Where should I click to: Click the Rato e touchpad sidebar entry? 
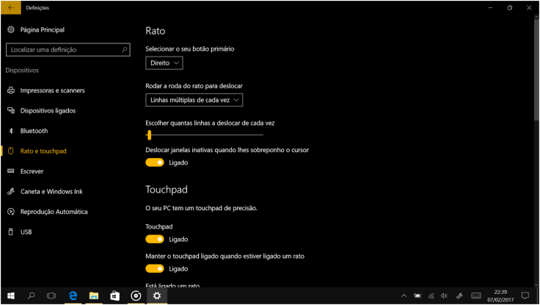tap(43, 151)
